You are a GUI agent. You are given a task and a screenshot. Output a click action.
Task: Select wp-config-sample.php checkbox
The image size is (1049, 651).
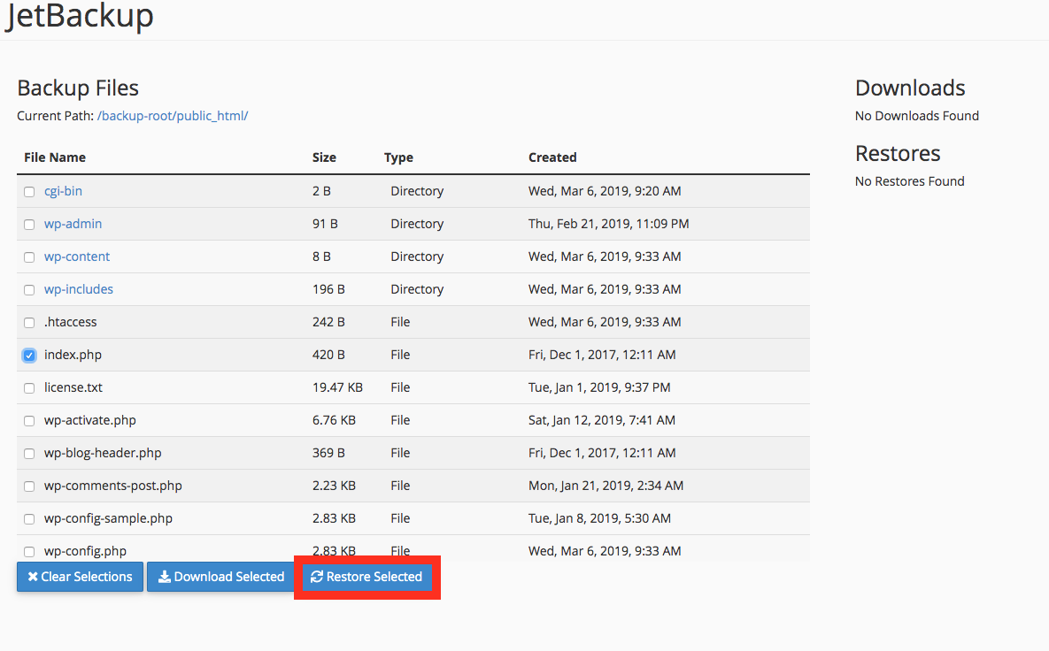click(29, 519)
